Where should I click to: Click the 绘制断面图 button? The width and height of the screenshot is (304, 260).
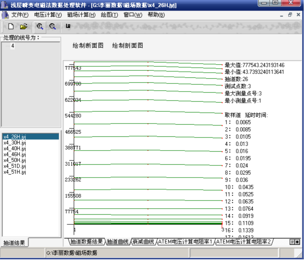(88, 46)
